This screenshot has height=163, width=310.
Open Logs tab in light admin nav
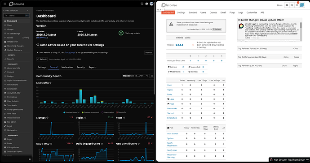tap(241, 13)
